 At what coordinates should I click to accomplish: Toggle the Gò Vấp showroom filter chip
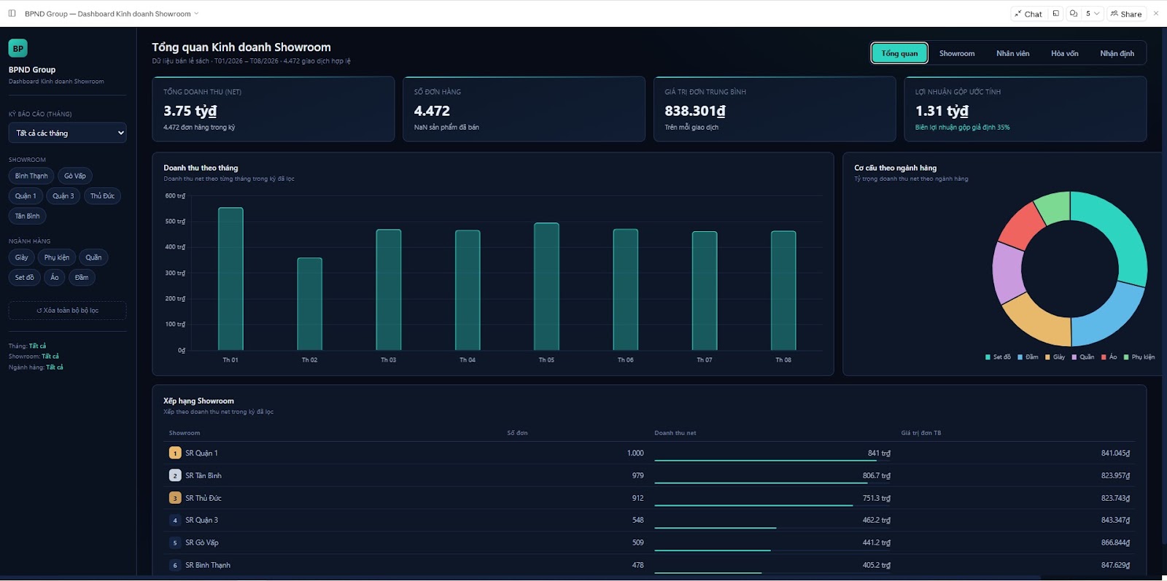pyautogui.click(x=75, y=176)
